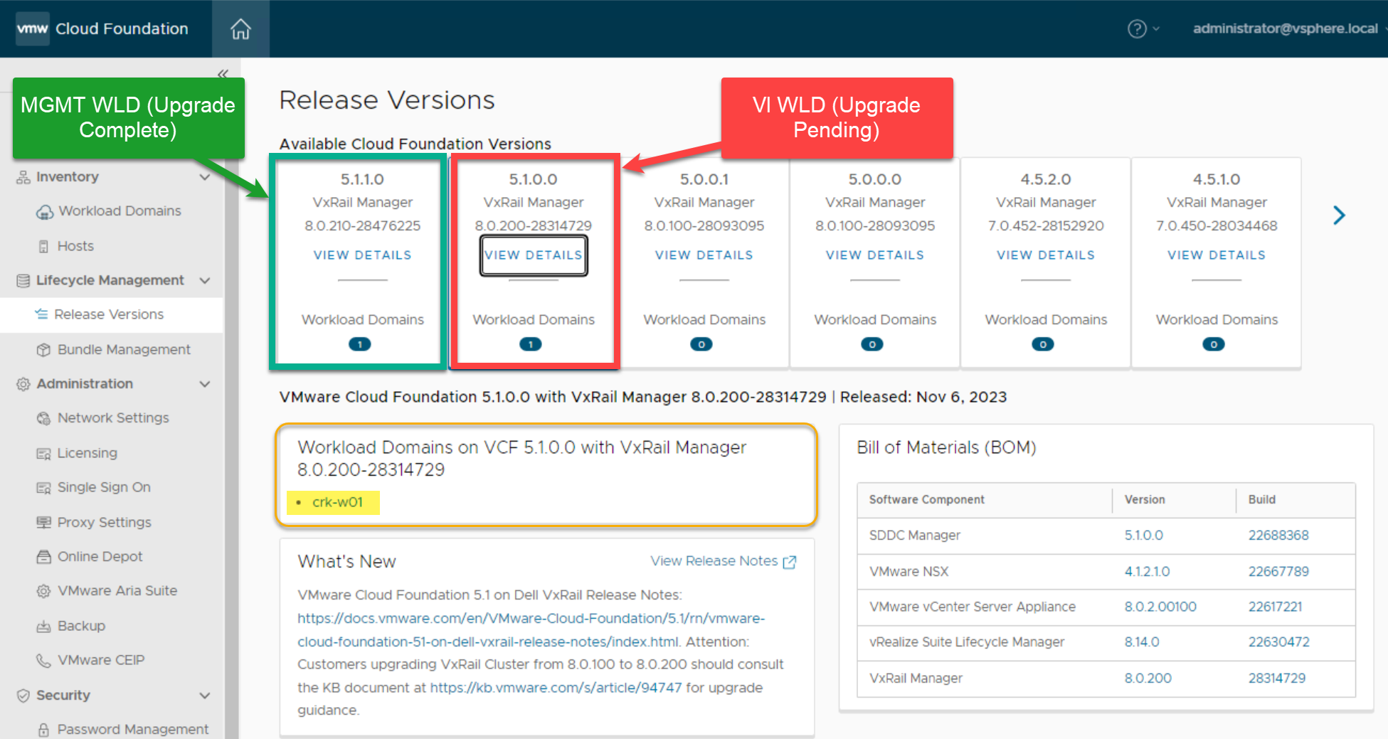Open Single Sign On in the sidebar
Screen dimensions: 1388x739
104,487
